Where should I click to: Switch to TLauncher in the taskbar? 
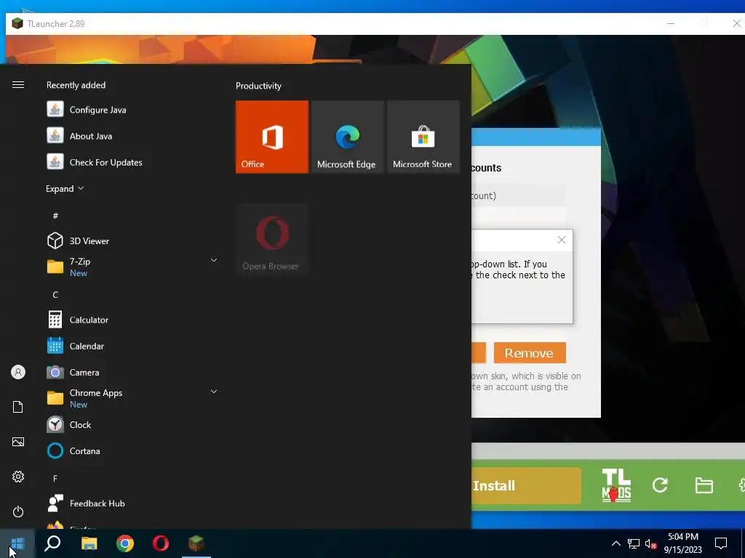click(196, 543)
